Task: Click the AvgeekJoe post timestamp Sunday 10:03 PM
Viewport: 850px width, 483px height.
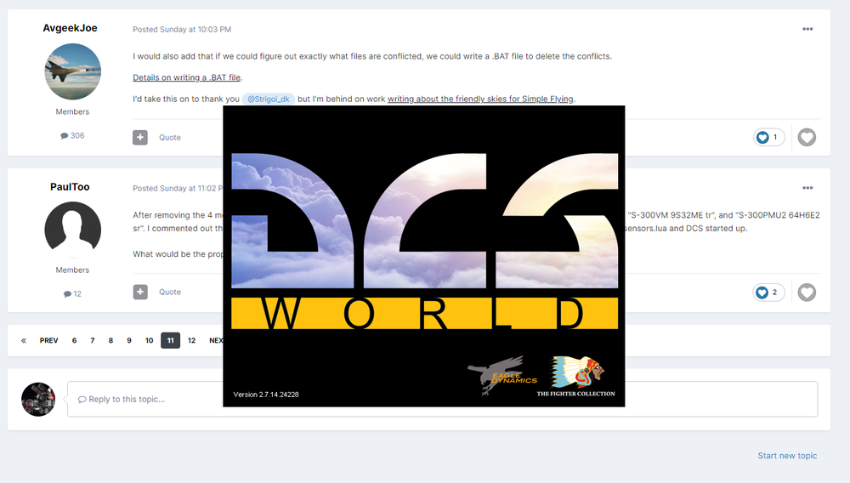Action: click(182, 29)
